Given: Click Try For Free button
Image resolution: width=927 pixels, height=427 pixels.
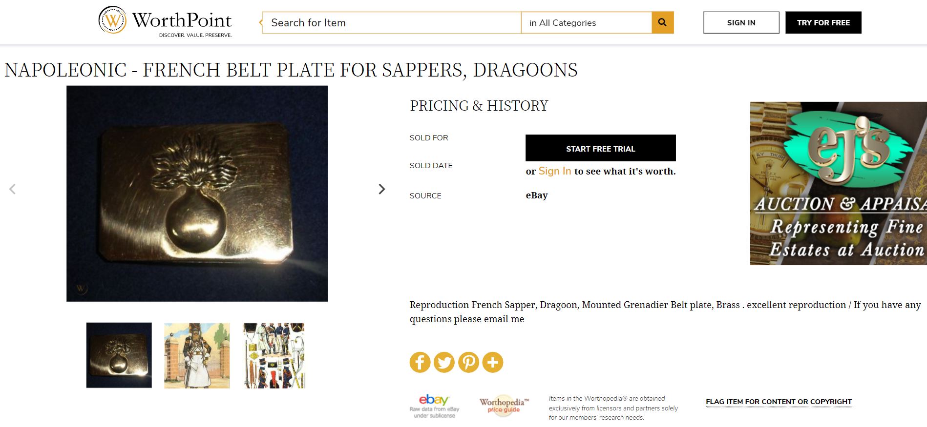Looking at the screenshot, I should (823, 23).
